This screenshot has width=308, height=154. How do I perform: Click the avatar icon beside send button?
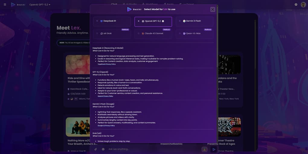(204, 149)
